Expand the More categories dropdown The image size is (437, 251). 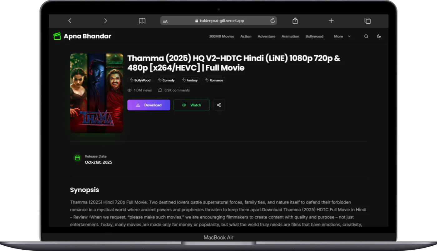(x=342, y=36)
